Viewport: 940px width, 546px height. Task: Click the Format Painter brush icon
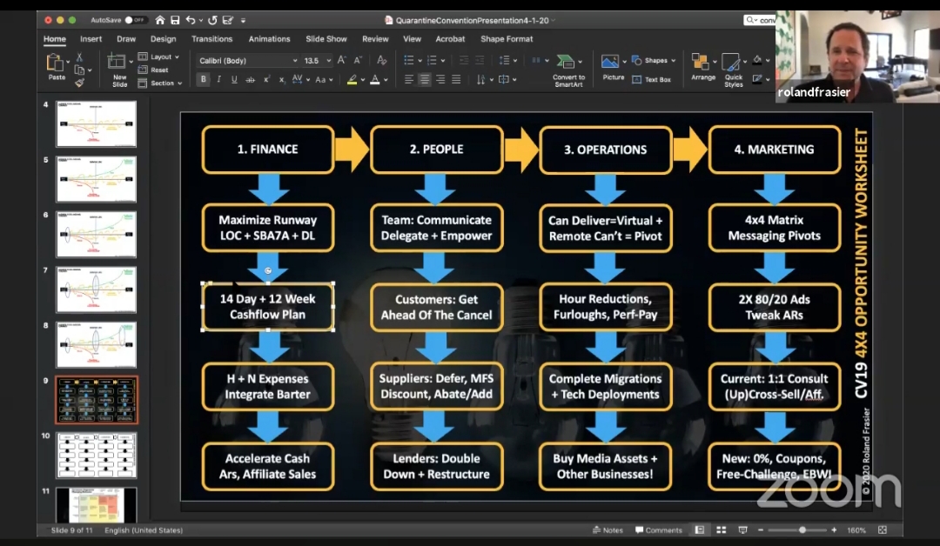(x=79, y=83)
